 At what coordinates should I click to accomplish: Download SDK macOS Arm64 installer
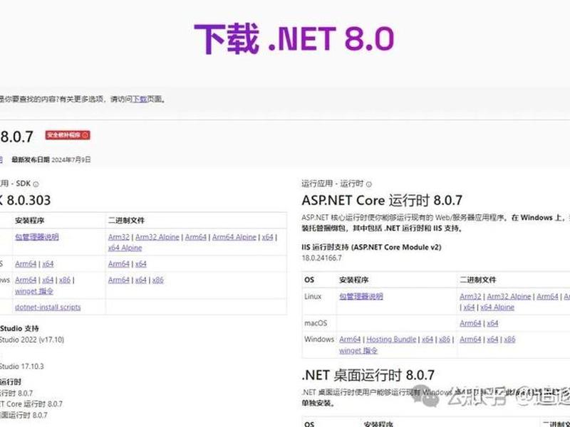click(x=26, y=264)
